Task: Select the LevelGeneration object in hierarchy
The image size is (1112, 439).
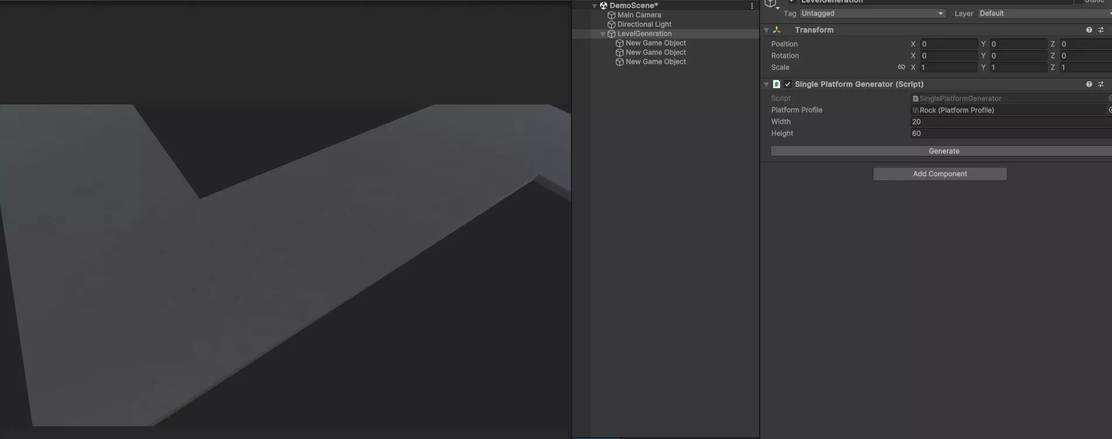Action: click(x=645, y=34)
